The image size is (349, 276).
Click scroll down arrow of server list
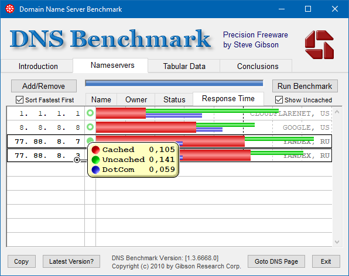(337, 241)
